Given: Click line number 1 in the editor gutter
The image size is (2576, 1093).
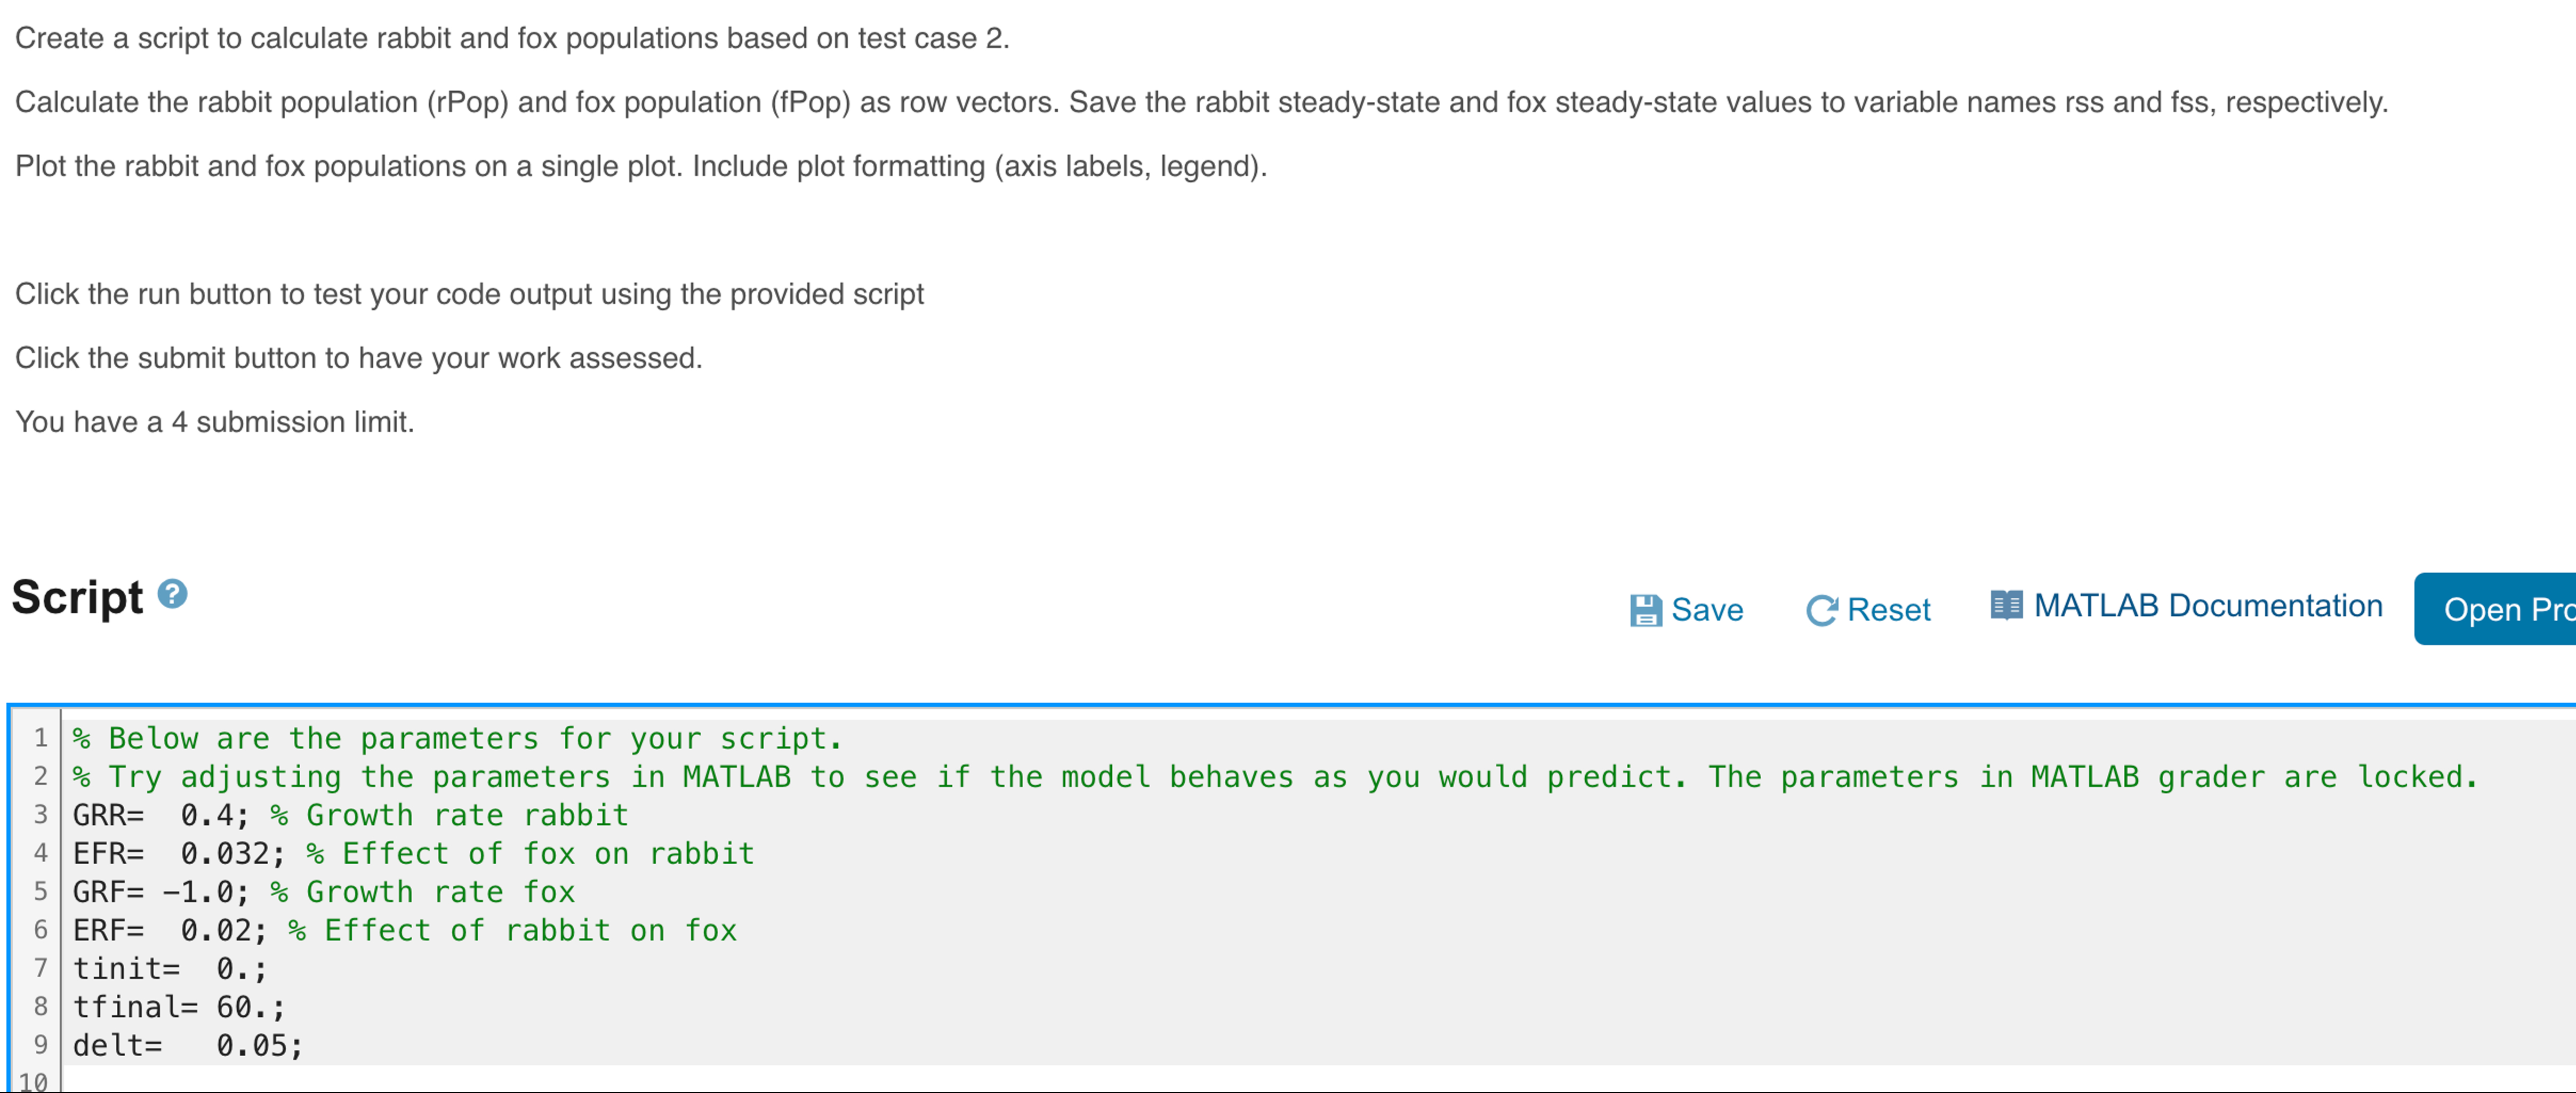Looking at the screenshot, I should (x=41, y=738).
